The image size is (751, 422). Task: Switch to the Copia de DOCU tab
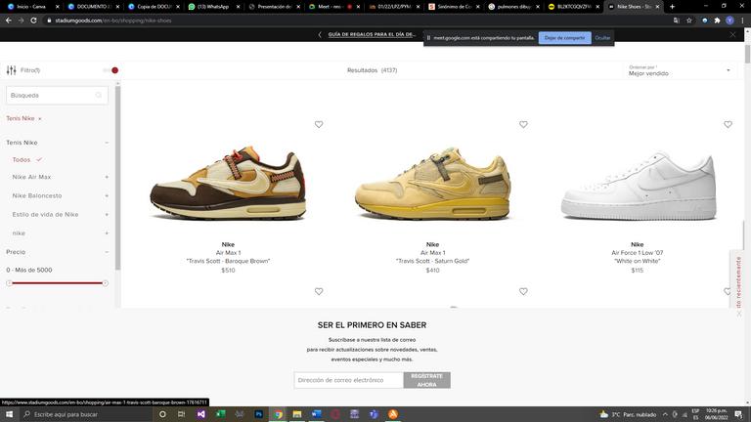(x=154, y=7)
